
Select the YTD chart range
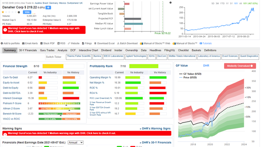[x=222, y=3]
